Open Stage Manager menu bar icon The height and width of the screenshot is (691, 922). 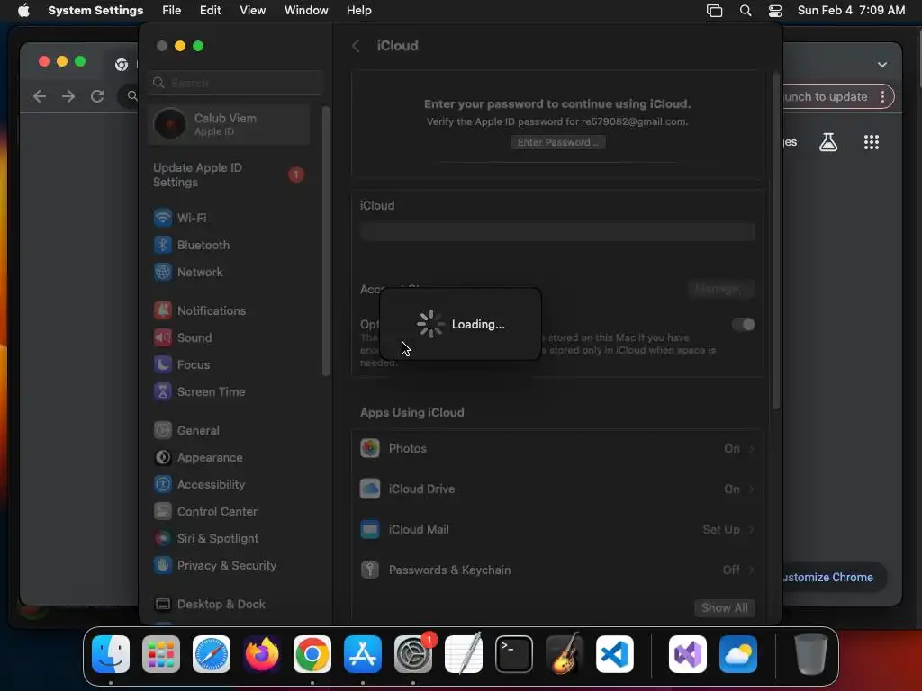pos(714,11)
